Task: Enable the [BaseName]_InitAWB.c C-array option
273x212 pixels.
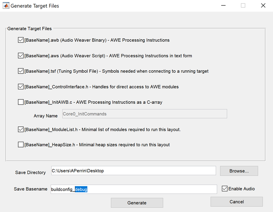Action: tap(21, 102)
